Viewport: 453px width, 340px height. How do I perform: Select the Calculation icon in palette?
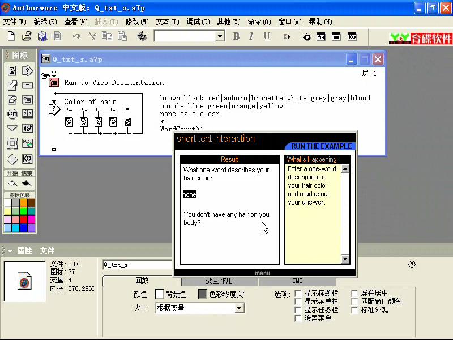[27, 86]
